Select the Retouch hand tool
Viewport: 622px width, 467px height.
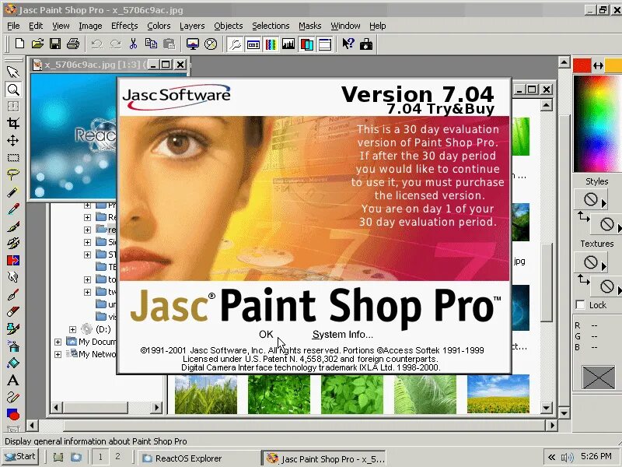point(13,277)
